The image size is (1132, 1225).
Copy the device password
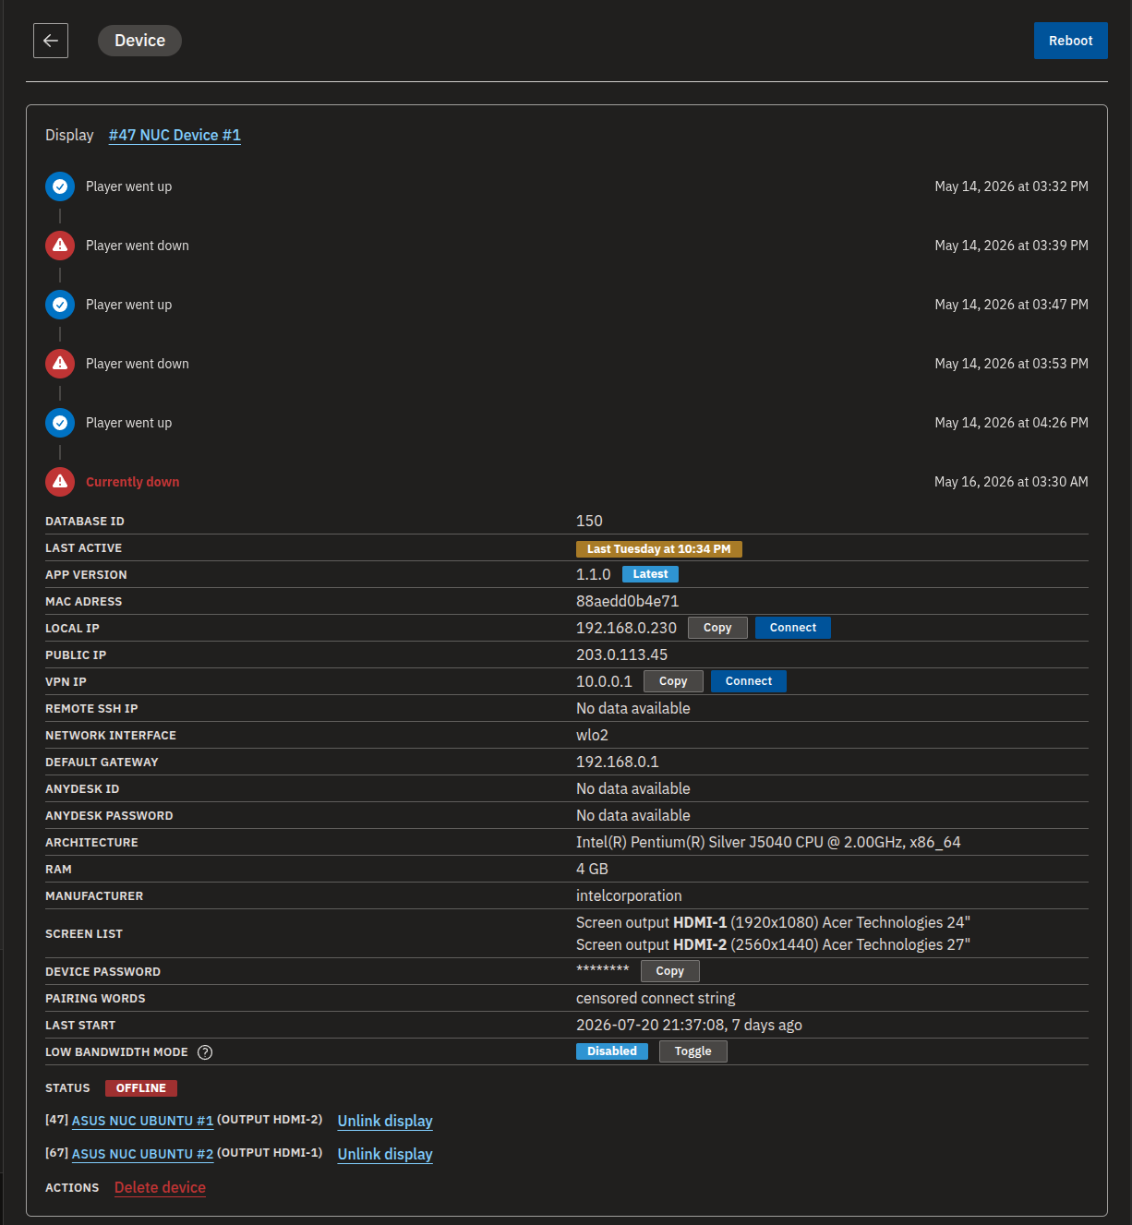pyautogui.click(x=670, y=971)
